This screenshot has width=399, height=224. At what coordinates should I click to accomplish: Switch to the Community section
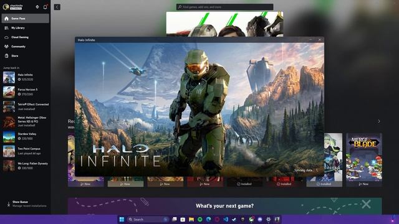[x=25, y=47]
